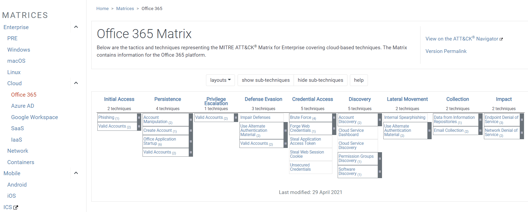Viewport: 528px width, 212px height.
Task: Open the Defense Evasion tactic header
Action: [x=263, y=99]
